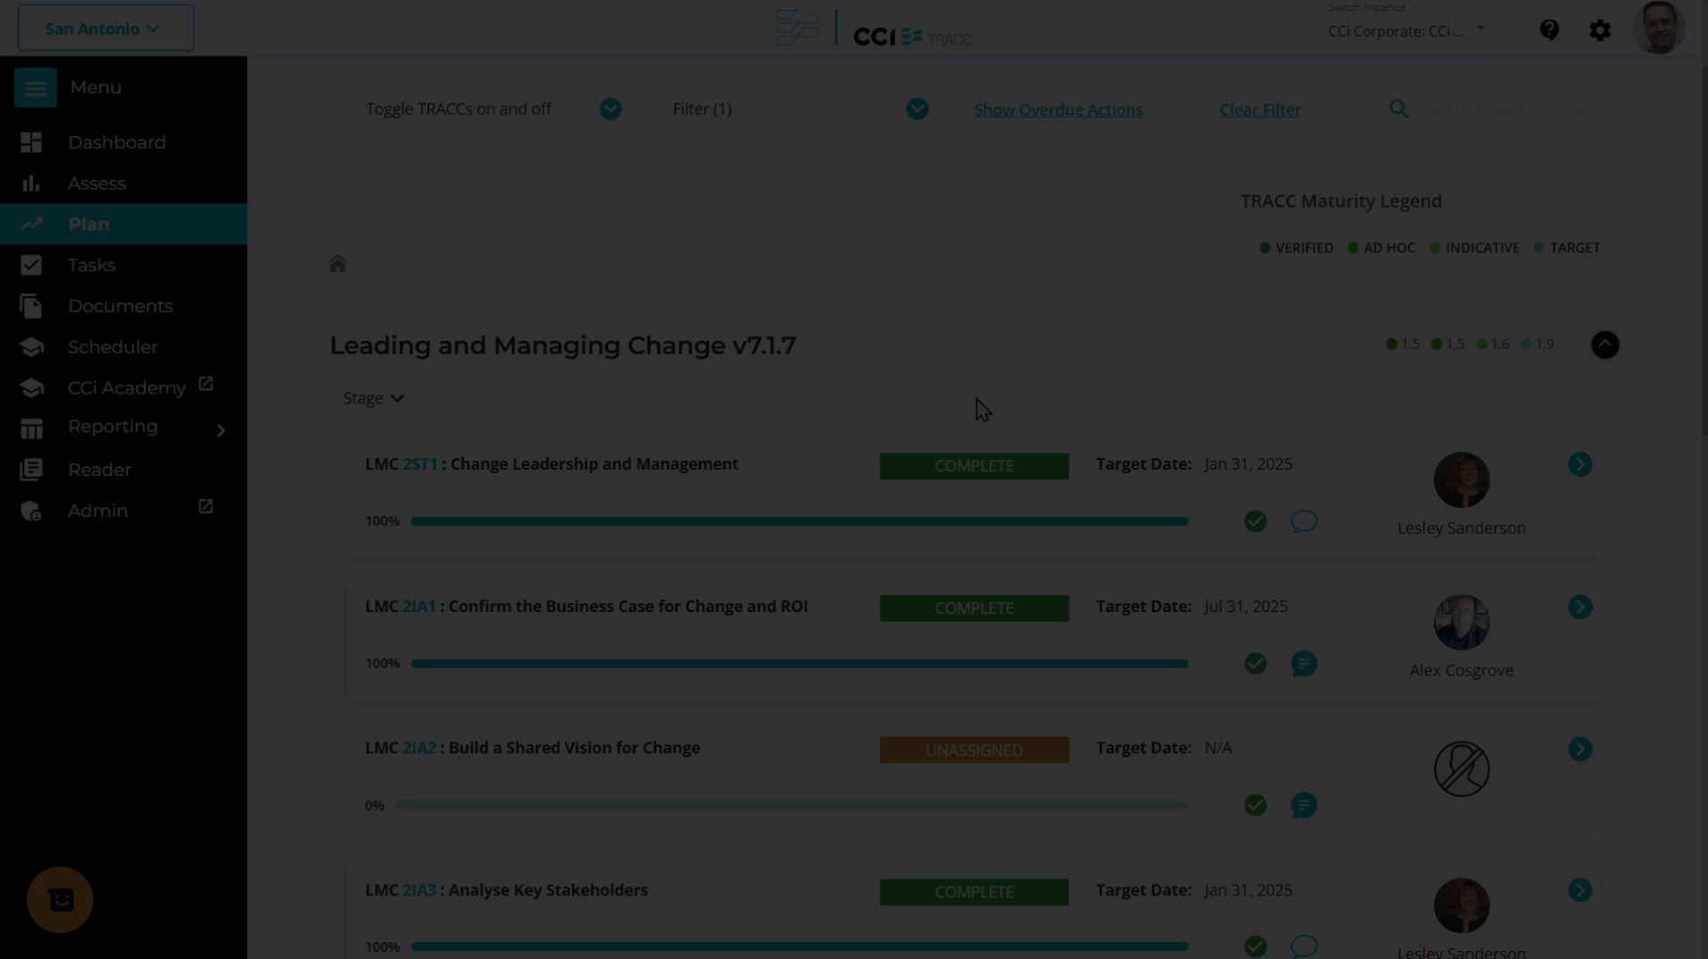Viewport: 1708px width, 959px height.
Task: Toggle green checkmark on LMC 2IA1 row
Action: [1255, 664]
